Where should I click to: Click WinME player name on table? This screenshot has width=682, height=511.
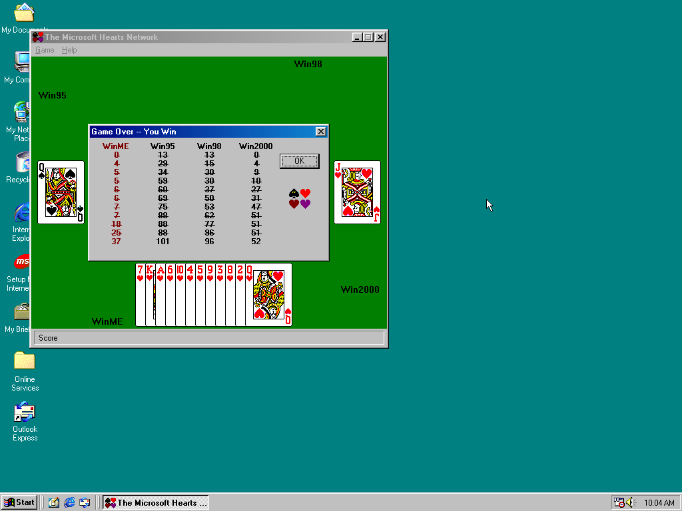(x=107, y=321)
